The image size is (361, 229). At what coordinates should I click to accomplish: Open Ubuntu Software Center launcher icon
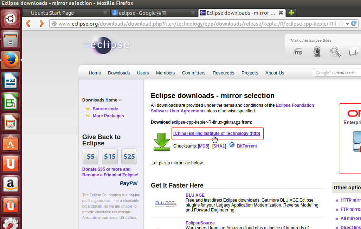point(11,143)
